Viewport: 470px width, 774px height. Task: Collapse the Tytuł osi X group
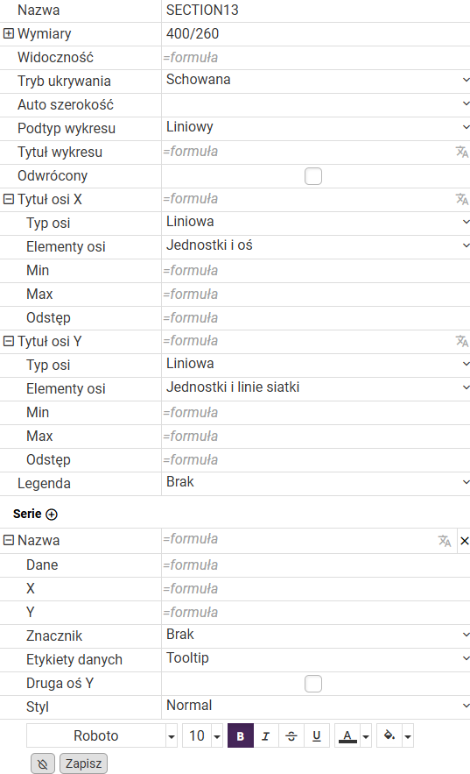[9, 199]
